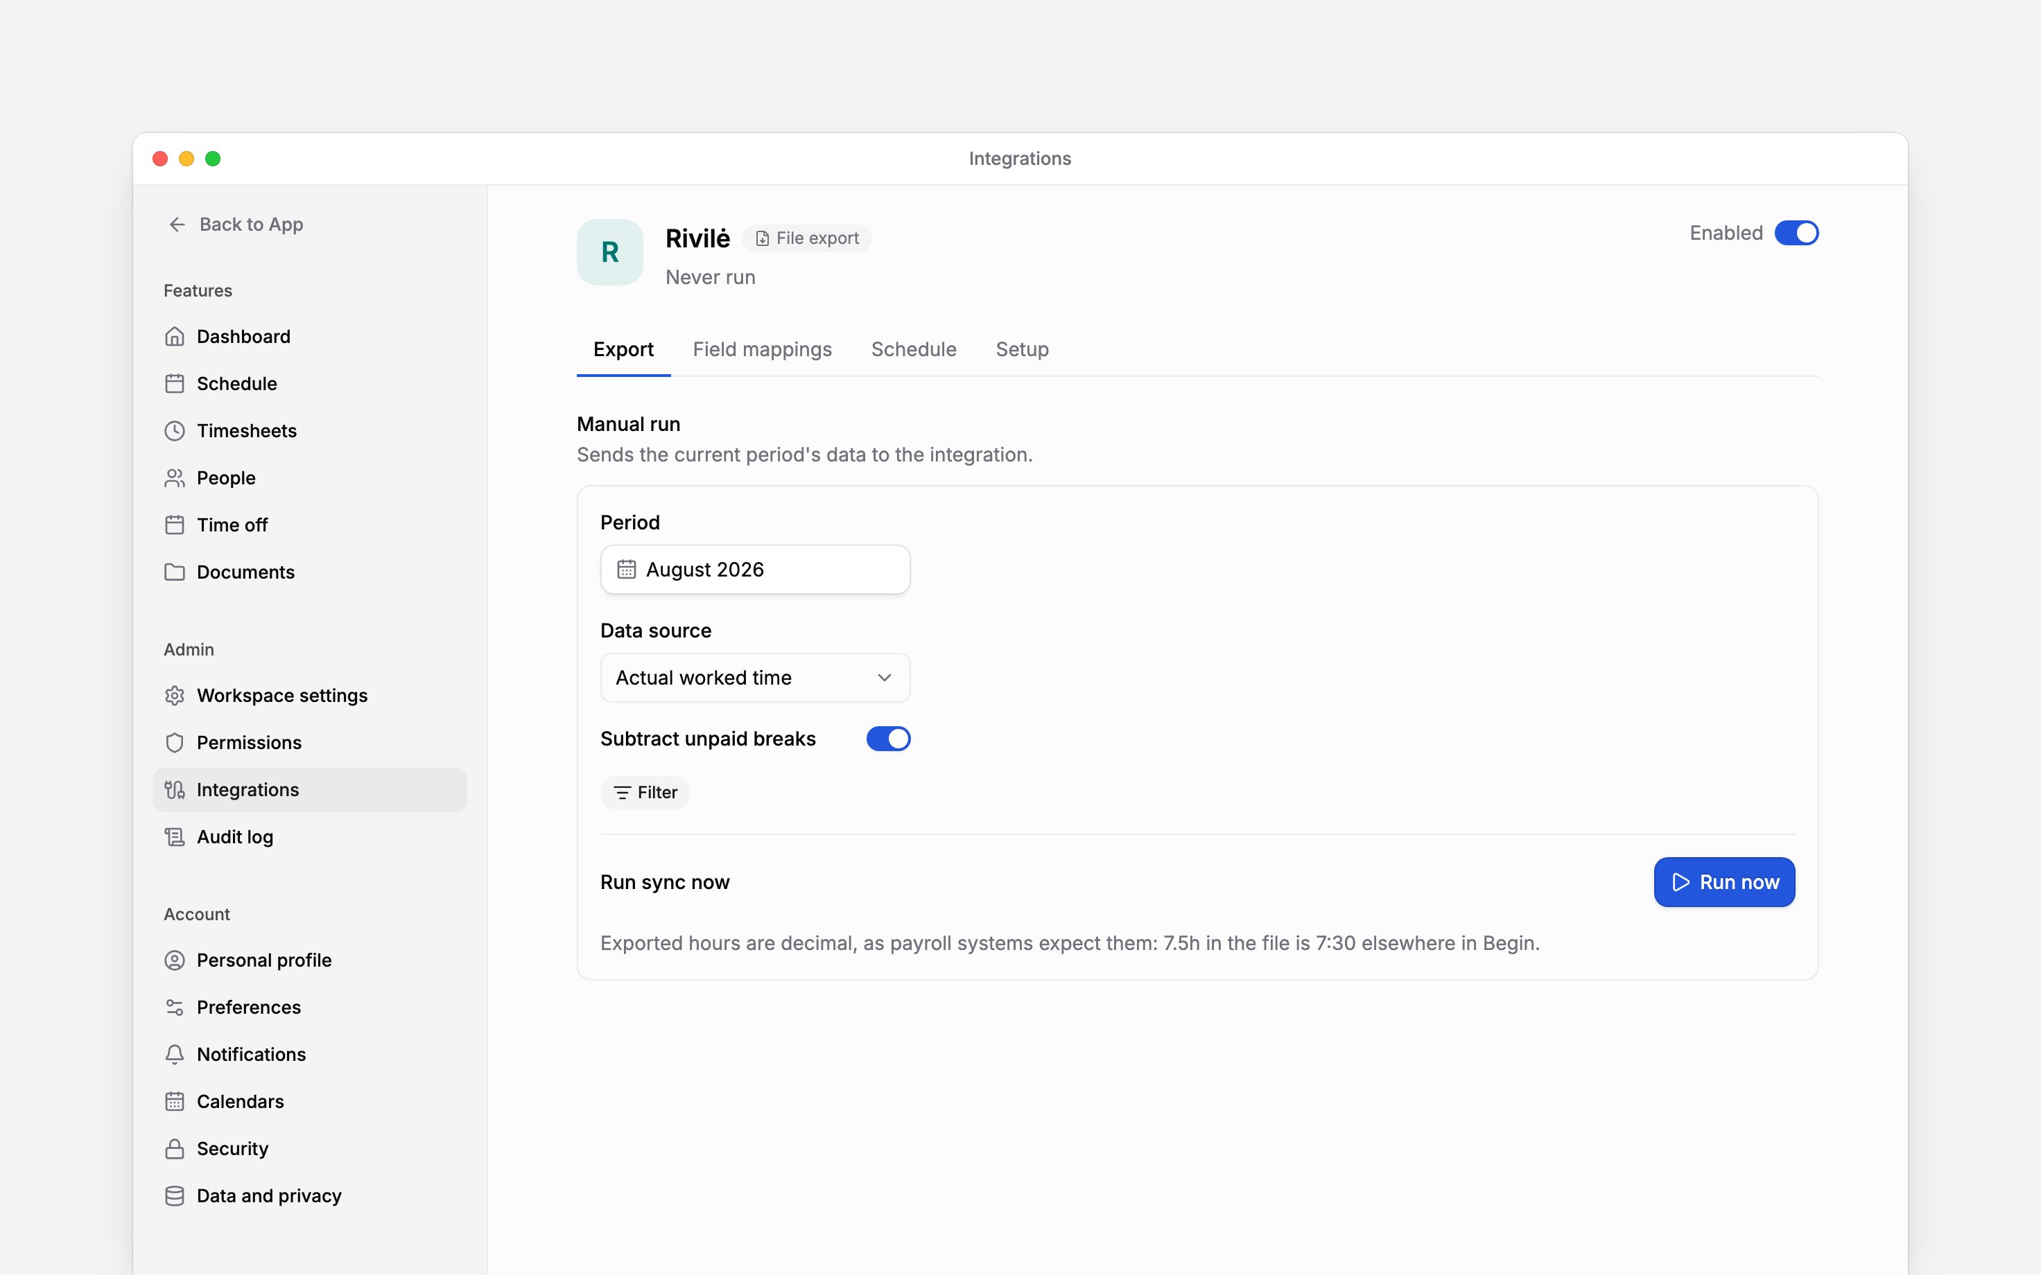
Task: Click the Workspace settings gear icon
Action: coord(175,696)
